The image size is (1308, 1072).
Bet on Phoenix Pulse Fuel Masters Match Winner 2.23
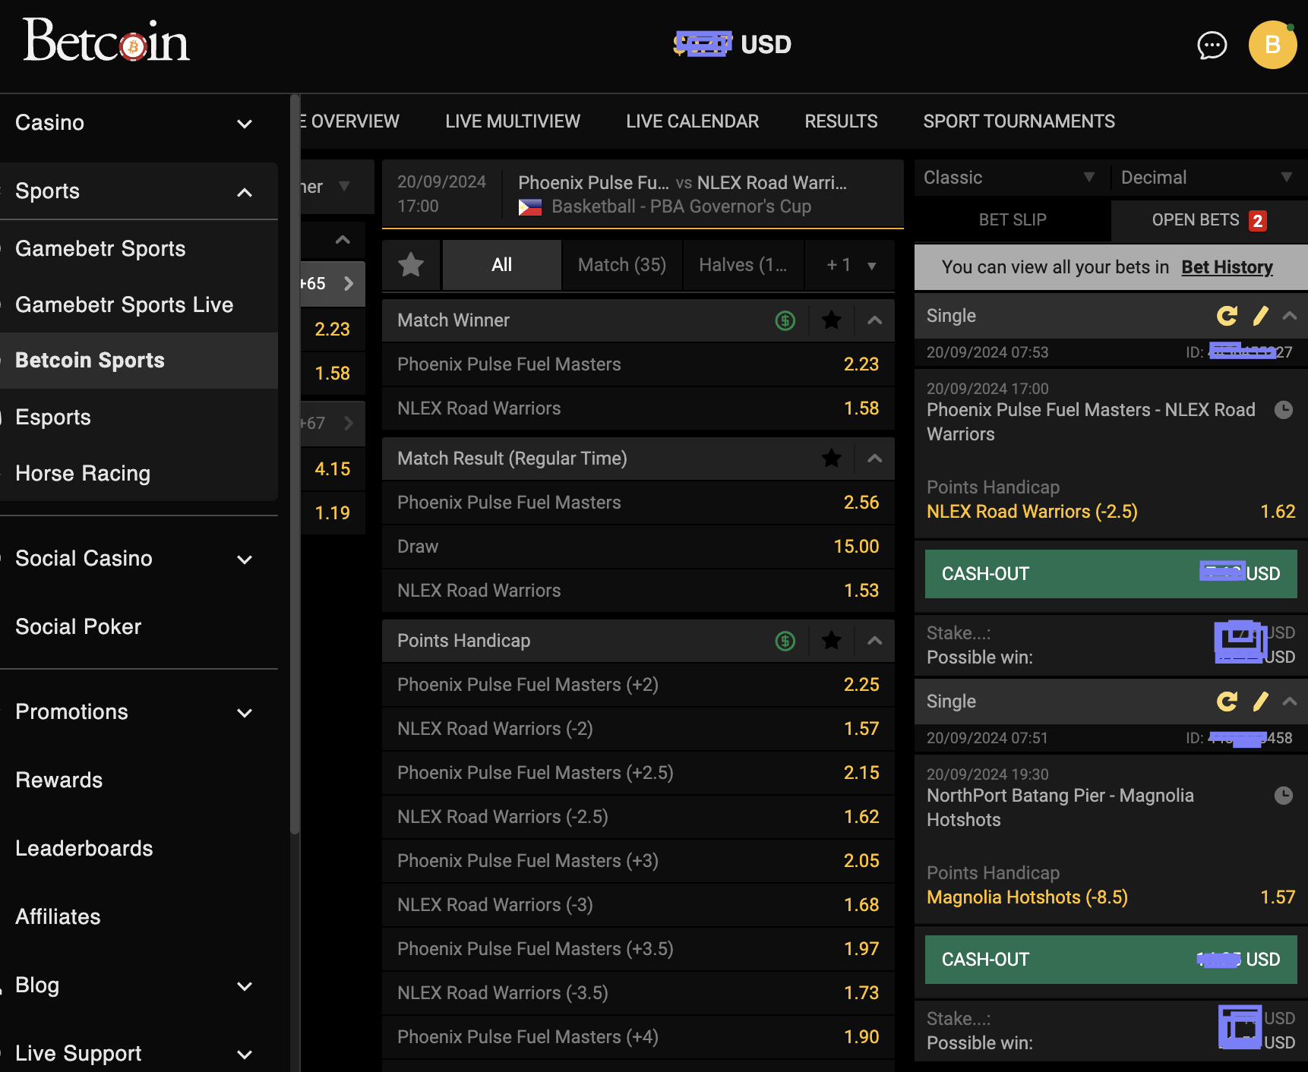pos(638,364)
